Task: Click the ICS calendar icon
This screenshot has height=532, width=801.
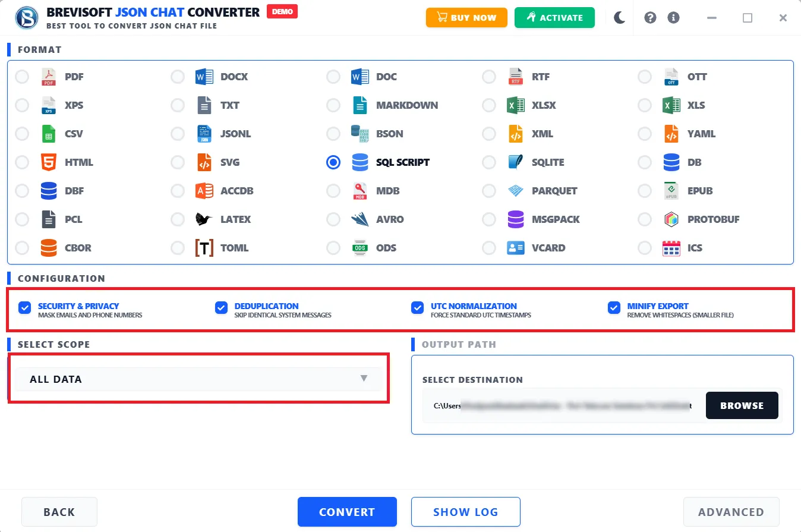Action: (x=671, y=248)
